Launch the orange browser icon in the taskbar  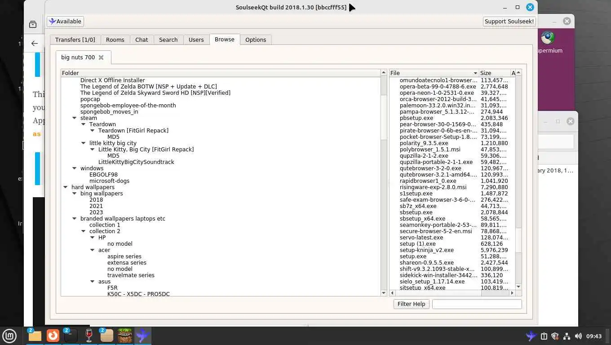pyautogui.click(x=53, y=336)
